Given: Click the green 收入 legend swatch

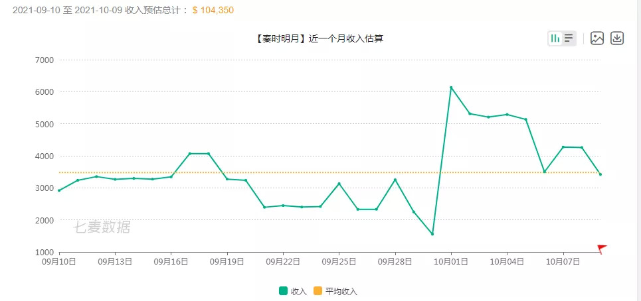Looking at the screenshot, I should 284,291.
